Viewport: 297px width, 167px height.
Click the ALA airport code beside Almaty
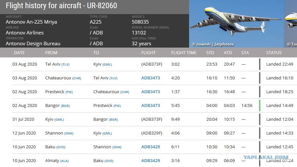point(64,161)
